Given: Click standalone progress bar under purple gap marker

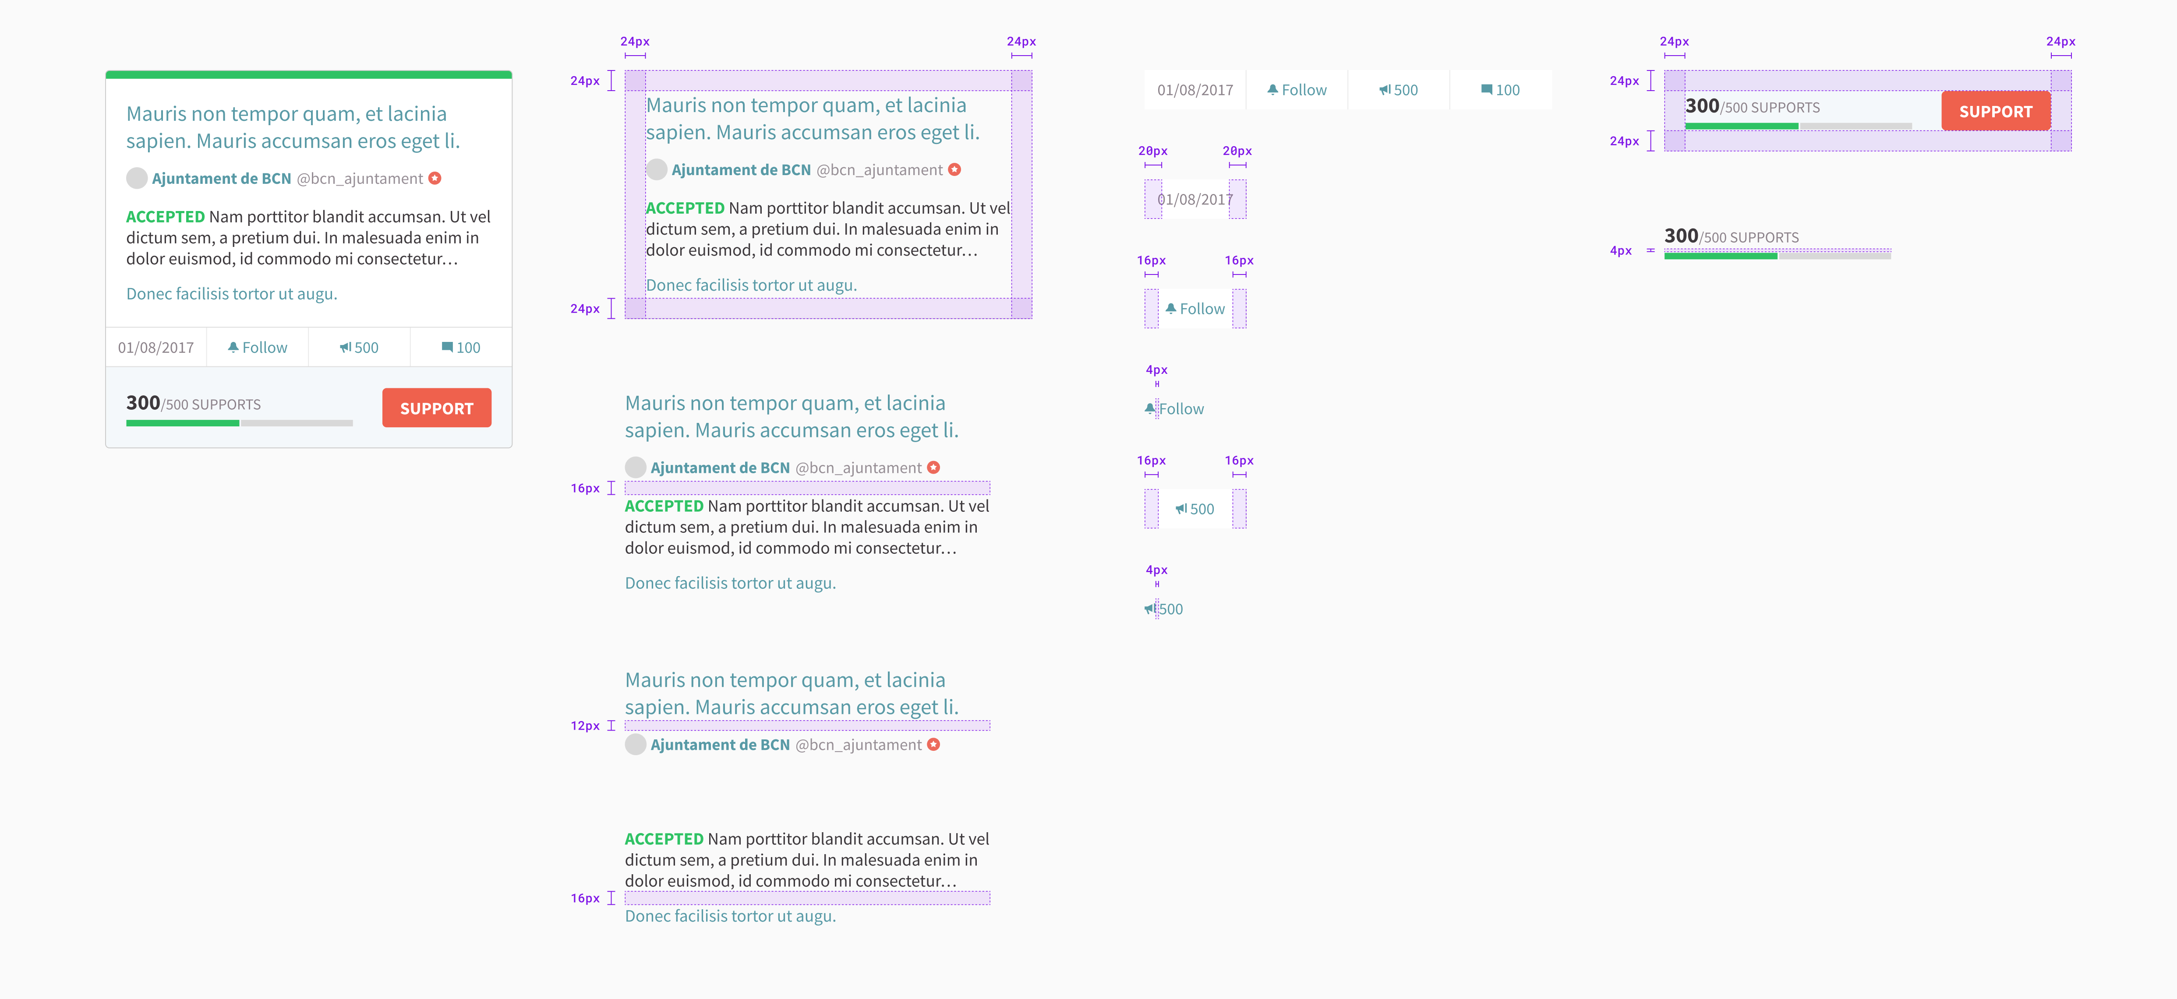Looking at the screenshot, I should pyautogui.click(x=1777, y=256).
